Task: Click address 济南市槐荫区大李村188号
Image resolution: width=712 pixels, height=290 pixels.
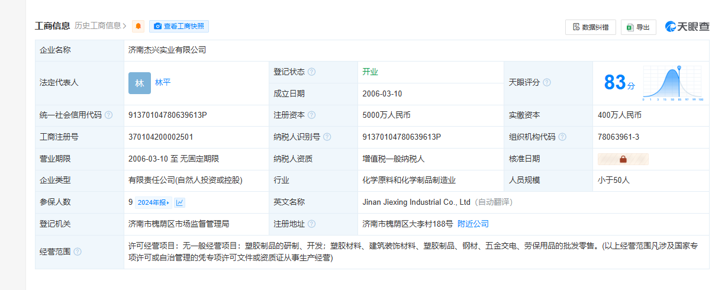Action: [x=408, y=224]
